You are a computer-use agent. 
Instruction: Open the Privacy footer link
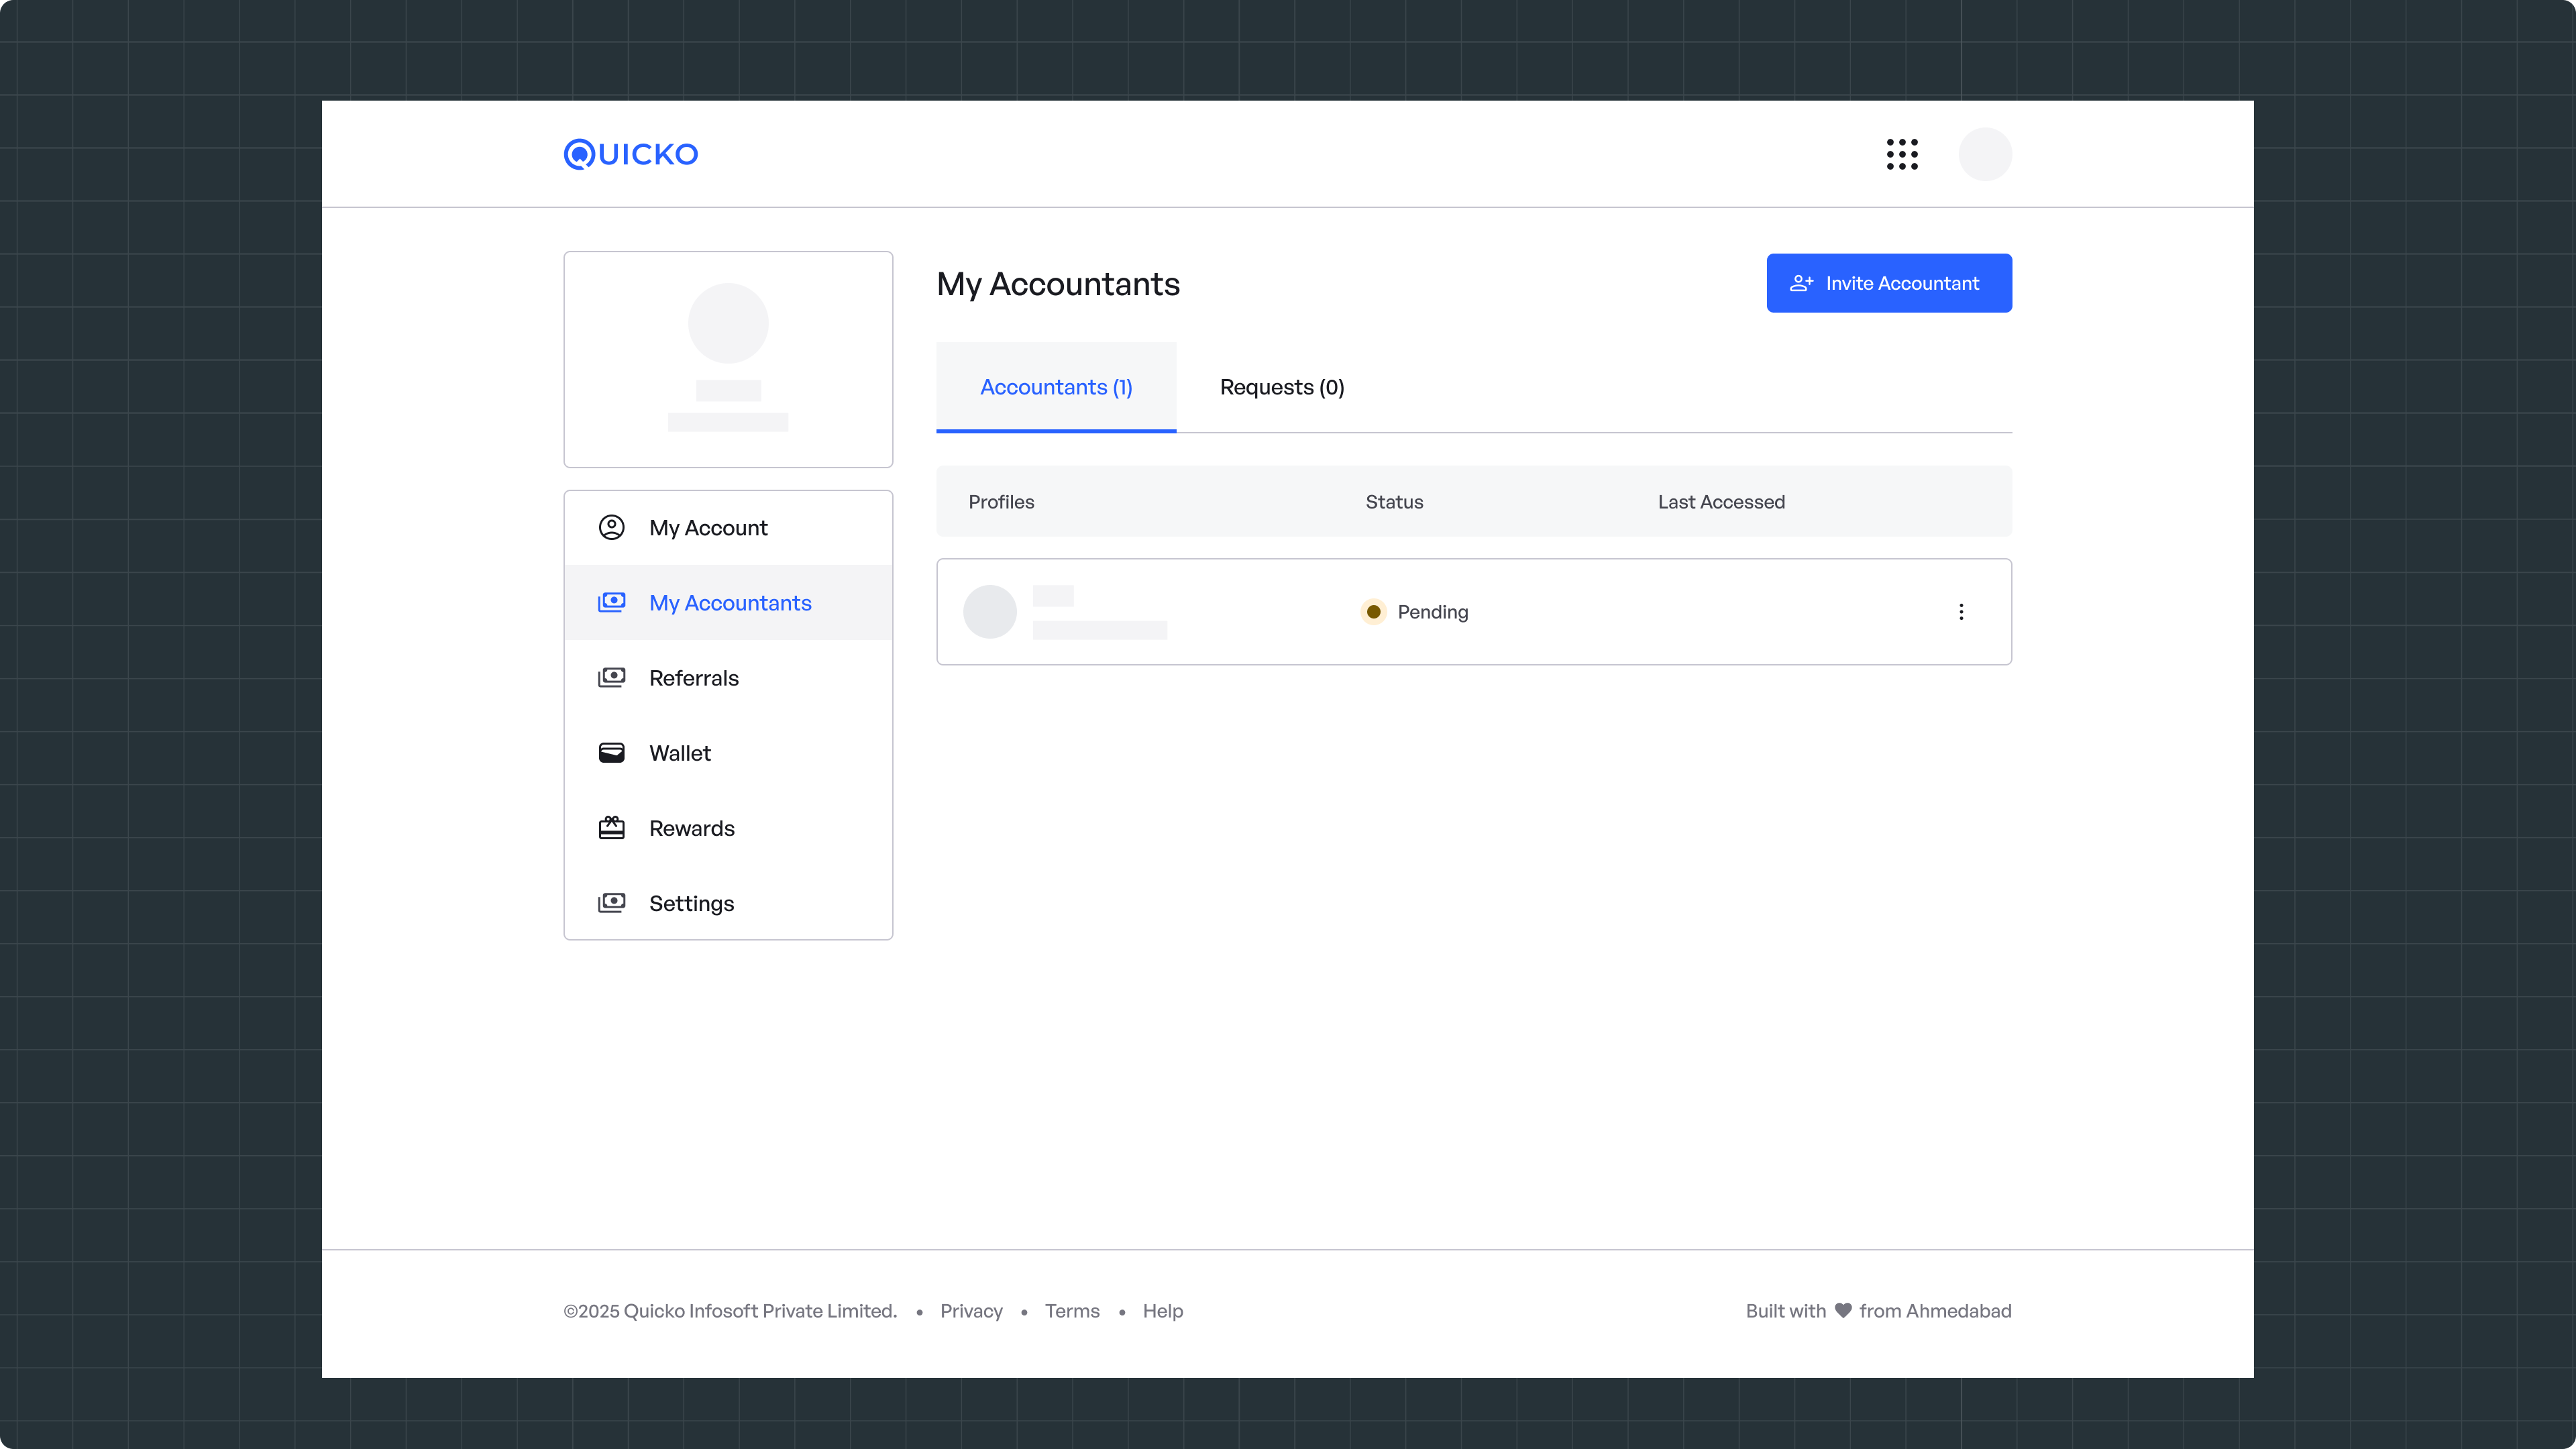(x=971, y=1310)
